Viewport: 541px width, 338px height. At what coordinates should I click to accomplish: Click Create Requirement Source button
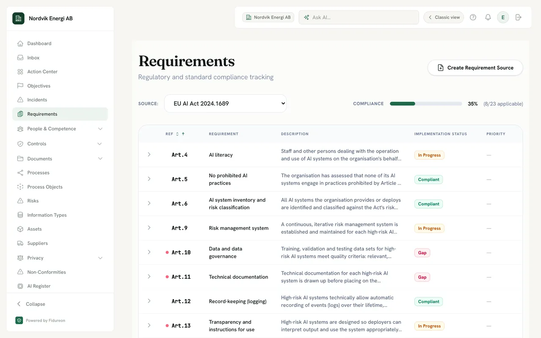[x=475, y=68]
